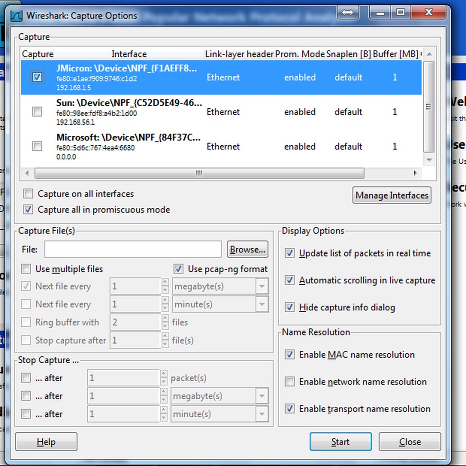Click the Start capture button

(x=341, y=442)
